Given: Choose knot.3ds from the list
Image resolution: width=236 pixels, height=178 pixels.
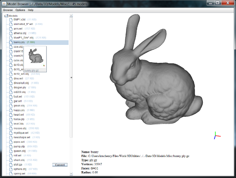Looking at the screenshot, I should pyautogui.click(x=19, y=124).
